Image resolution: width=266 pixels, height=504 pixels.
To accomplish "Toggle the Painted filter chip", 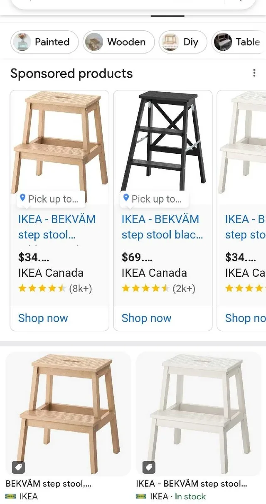I will coord(44,42).
